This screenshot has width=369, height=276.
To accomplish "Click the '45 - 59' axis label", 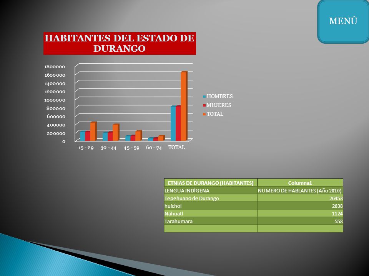I will click(131, 148).
